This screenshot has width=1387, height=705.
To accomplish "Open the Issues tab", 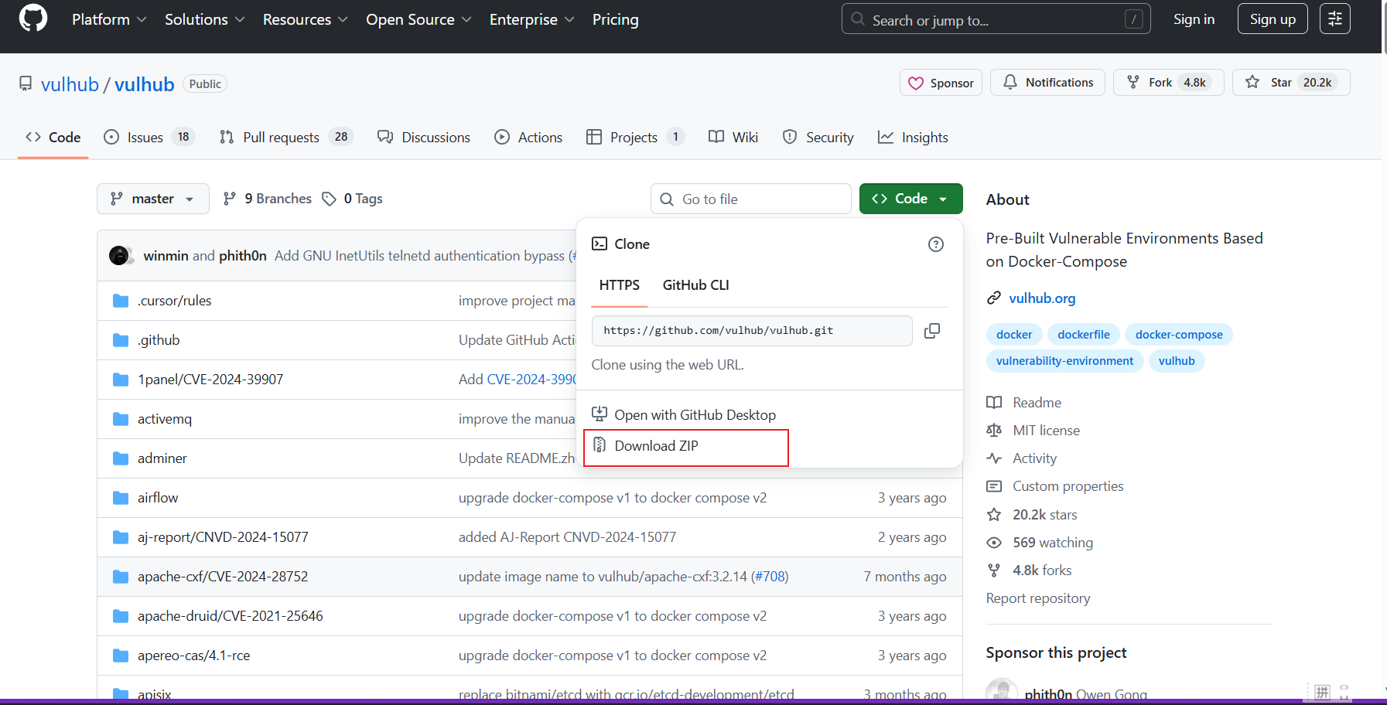I will (145, 138).
